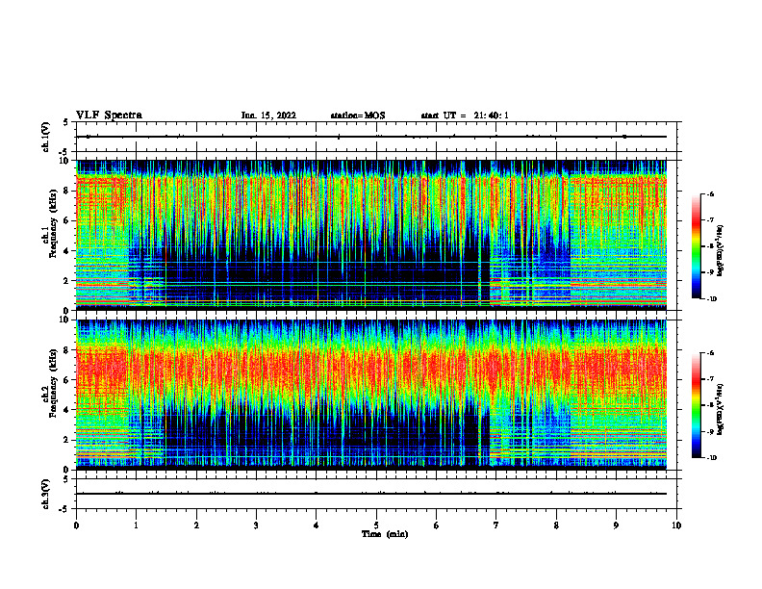
Task: Click the "-7" label on ch.2 colorbar
Action: point(710,379)
